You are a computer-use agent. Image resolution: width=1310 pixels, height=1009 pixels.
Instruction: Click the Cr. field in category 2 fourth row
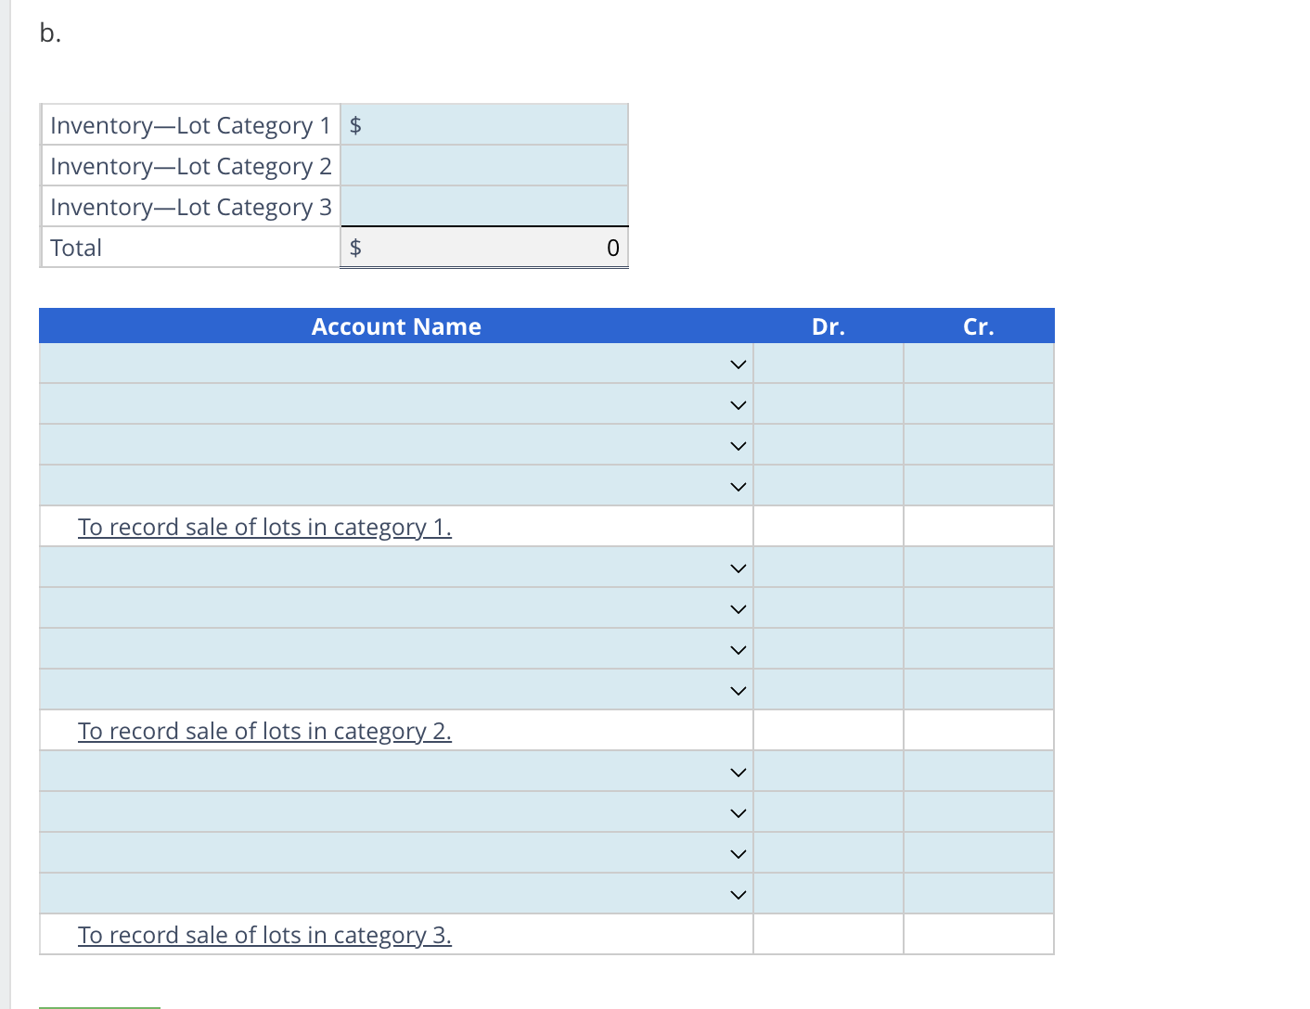(979, 690)
